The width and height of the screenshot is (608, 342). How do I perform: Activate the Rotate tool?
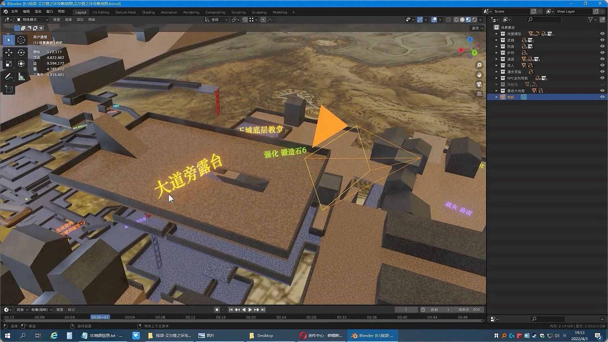(x=21, y=52)
